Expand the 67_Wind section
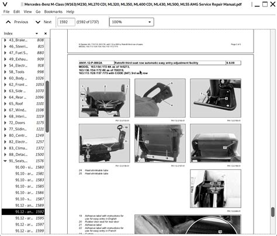Image resolution: width=277 pixels, height=236 pixels. 5,110
